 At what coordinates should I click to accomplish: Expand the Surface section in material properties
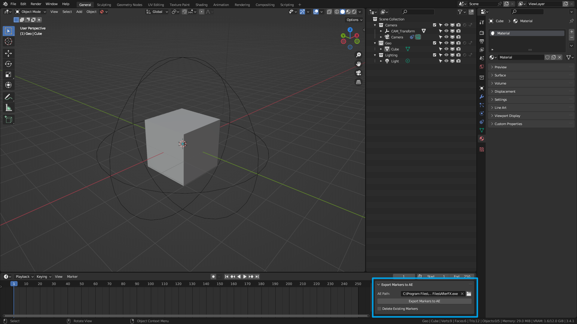(500, 75)
